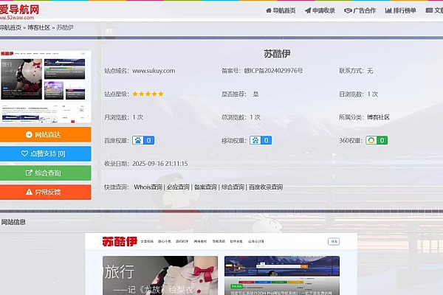Image resolution: width=443 pixels, height=295 pixels.
Task: Click the home icon beside 导航首页
Action: tap(269, 11)
